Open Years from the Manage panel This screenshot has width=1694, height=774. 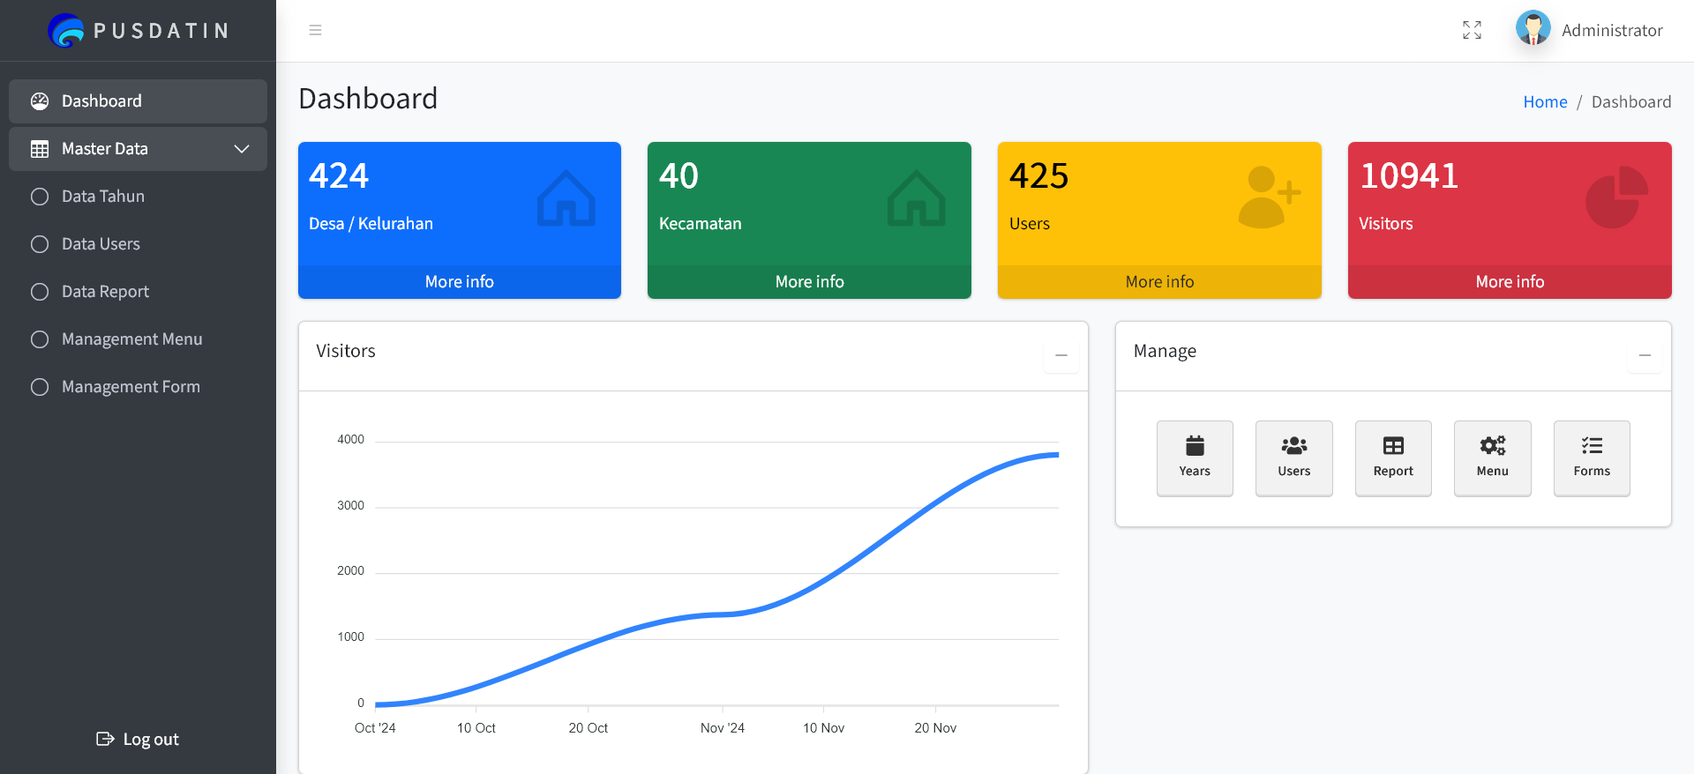(x=1195, y=458)
